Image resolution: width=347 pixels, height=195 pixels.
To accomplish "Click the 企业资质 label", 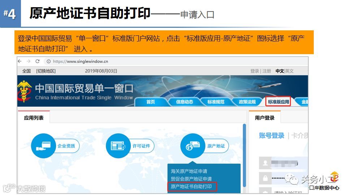I will (x=66, y=146).
